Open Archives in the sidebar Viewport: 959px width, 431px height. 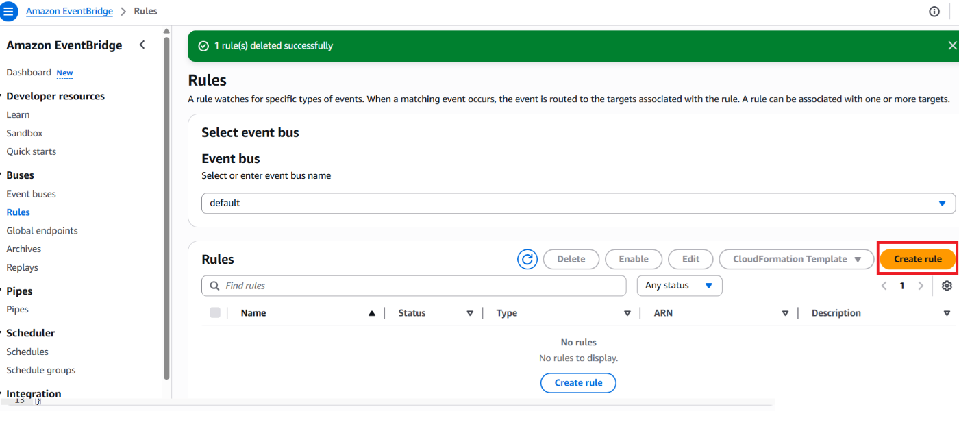click(24, 249)
